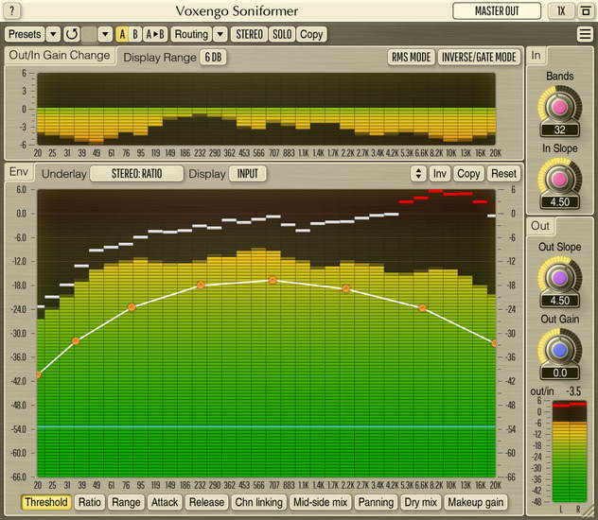This screenshot has width=598, height=520.
Task: Click the blank preset name slot
Action: click(89, 34)
